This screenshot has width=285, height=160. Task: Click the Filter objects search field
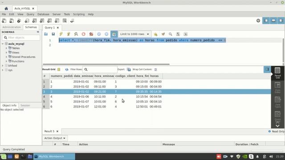21,37
